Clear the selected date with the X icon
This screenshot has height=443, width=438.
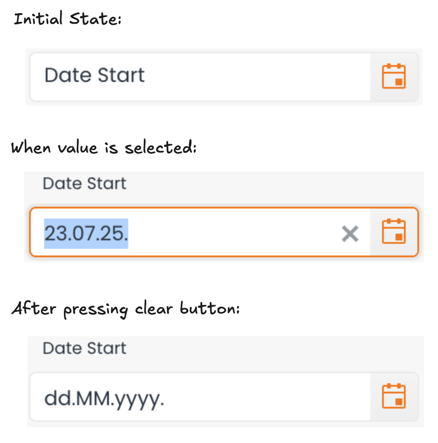[350, 233]
